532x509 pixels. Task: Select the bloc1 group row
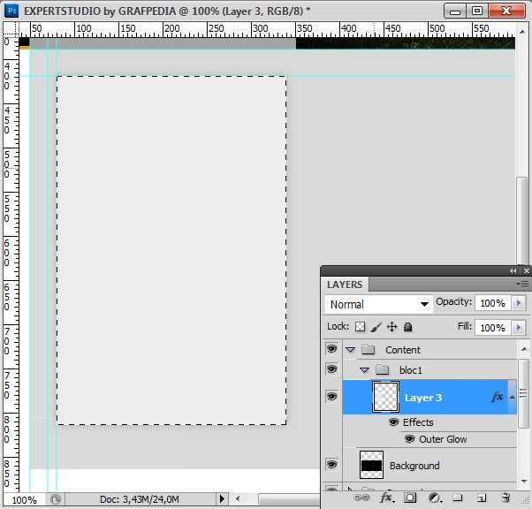pos(429,370)
